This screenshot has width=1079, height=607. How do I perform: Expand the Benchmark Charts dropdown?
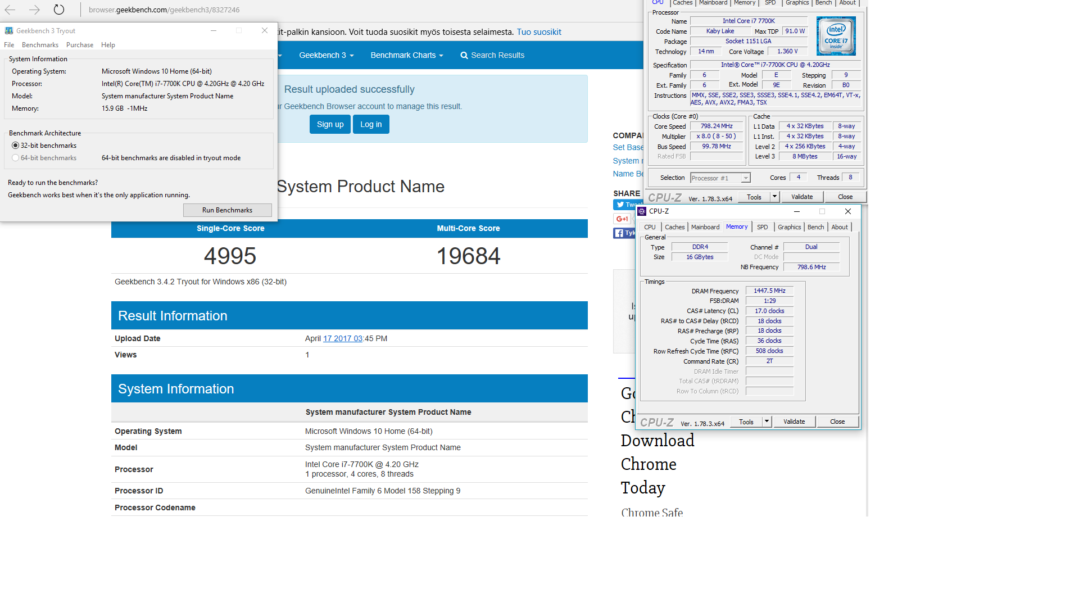[407, 55]
